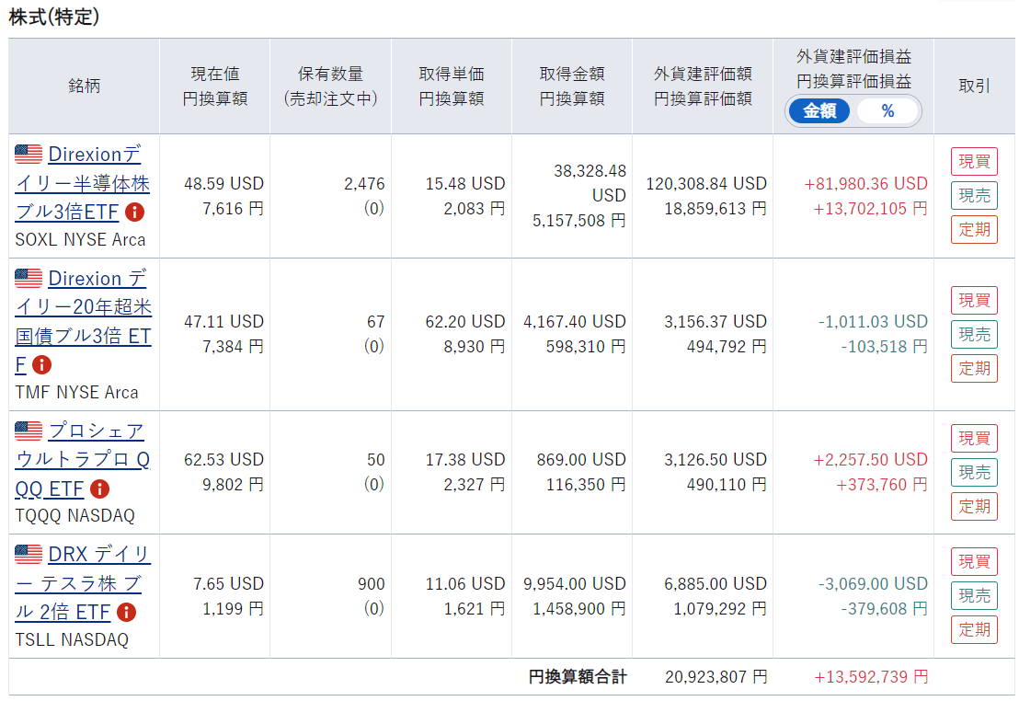Click TMF NYSE Arca ticker text
This screenshot has width=1019, height=701.
point(76,392)
